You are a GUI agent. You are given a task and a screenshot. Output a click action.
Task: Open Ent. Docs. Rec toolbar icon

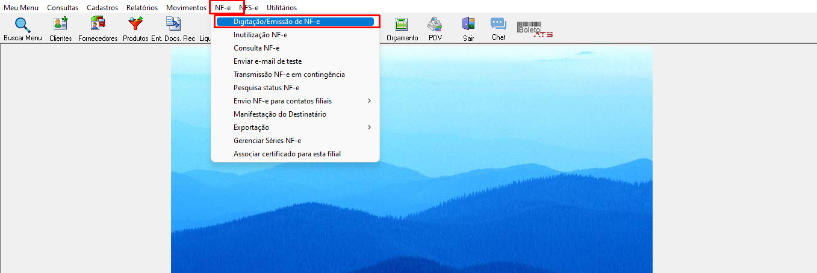pyautogui.click(x=173, y=25)
